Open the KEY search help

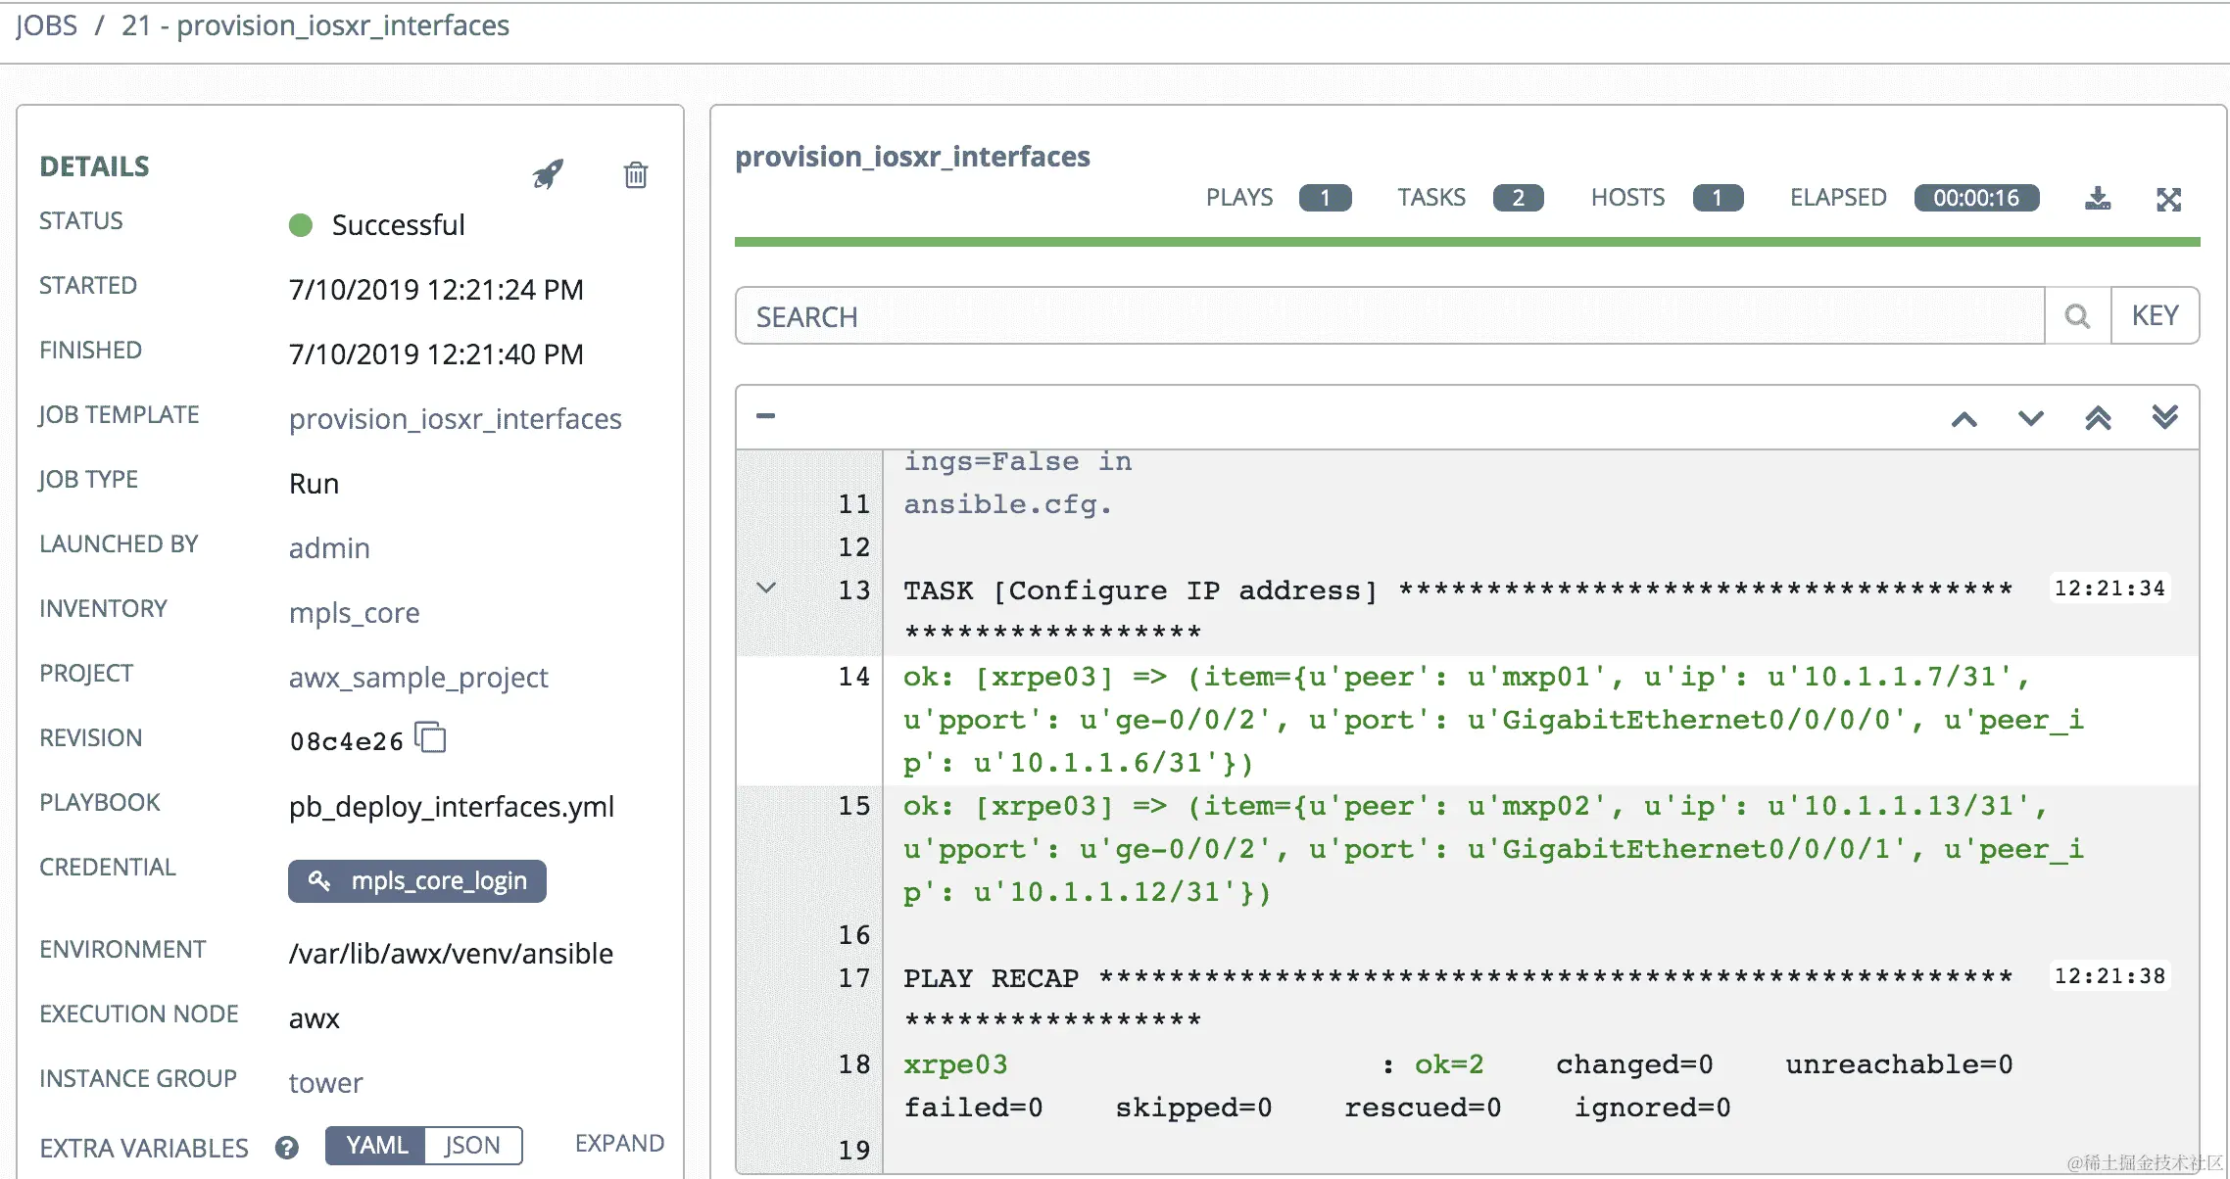click(2155, 316)
